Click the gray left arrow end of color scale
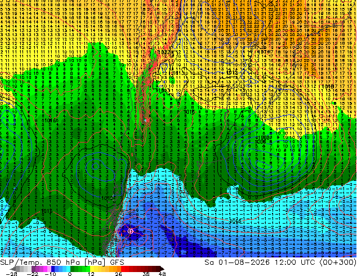Image resolution: width=357 pixels, height=276 pixels. pyautogui.click(x=13, y=269)
